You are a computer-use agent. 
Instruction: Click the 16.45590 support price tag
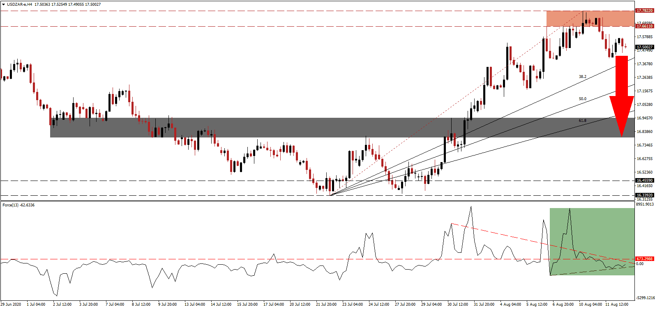click(x=644, y=181)
